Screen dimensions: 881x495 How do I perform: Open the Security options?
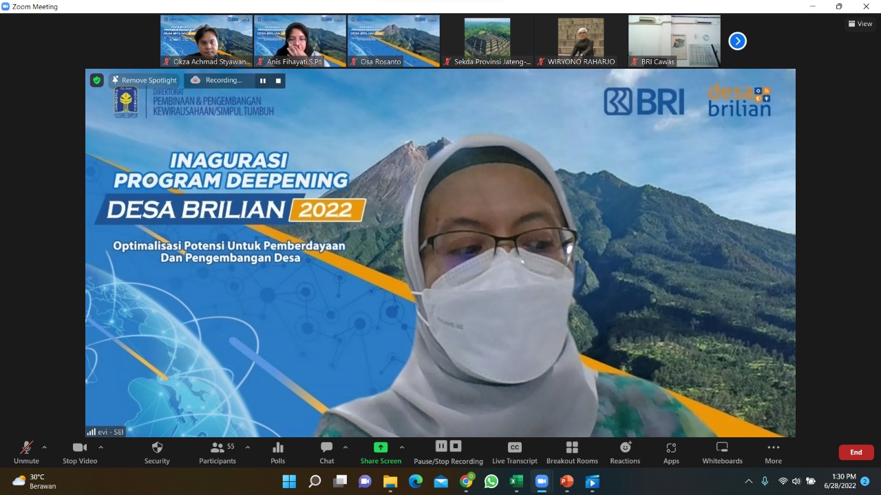pyautogui.click(x=156, y=452)
